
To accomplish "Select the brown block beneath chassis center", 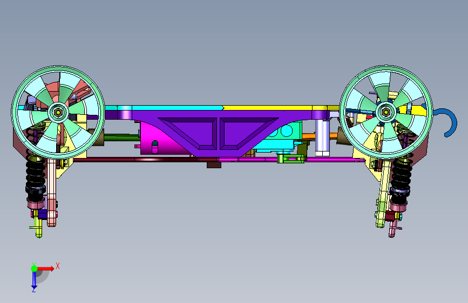I will coord(214,164).
